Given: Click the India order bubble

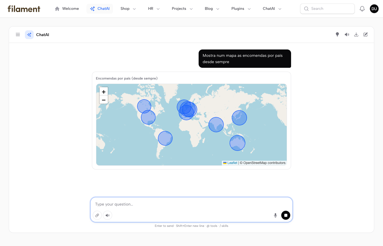Looking at the screenshot, I should pyautogui.click(x=216, y=125).
